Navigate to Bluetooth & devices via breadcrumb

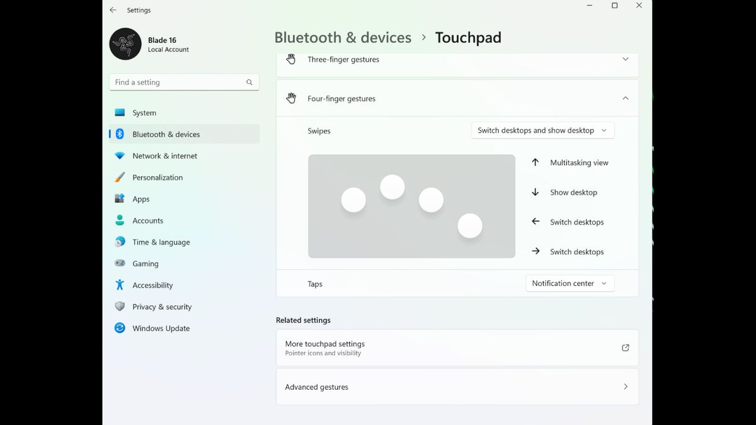pos(343,37)
